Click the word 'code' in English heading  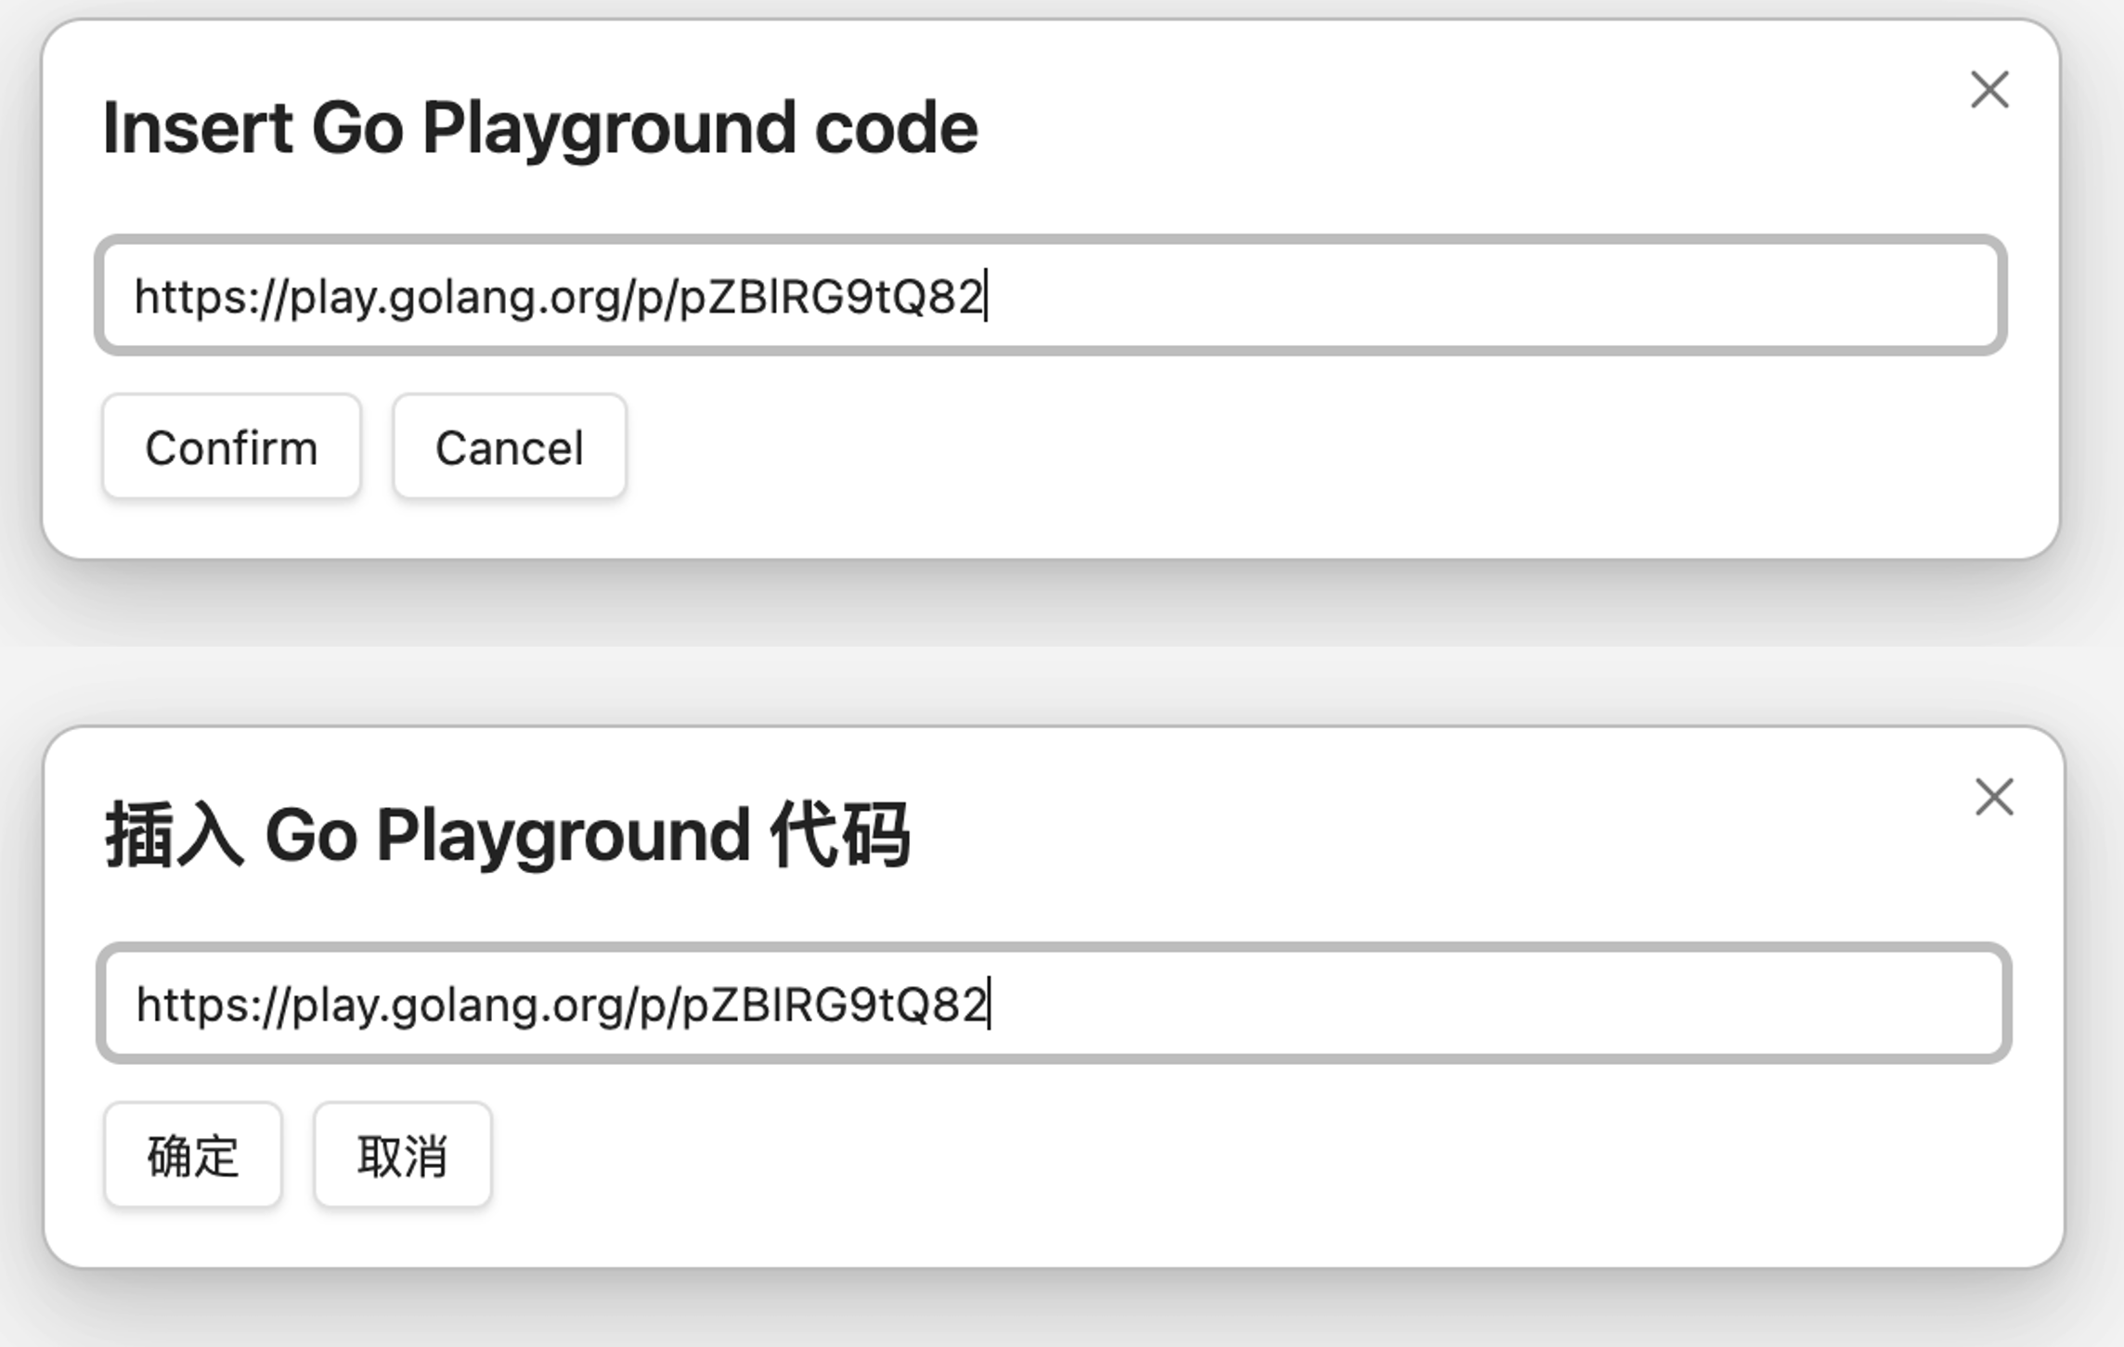(x=895, y=128)
